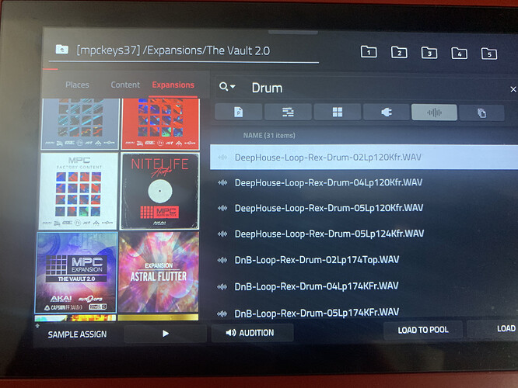Click Load To Pool button

(x=423, y=330)
